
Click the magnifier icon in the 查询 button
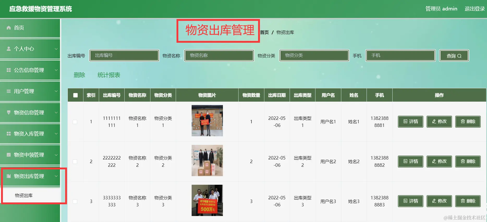point(459,56)
